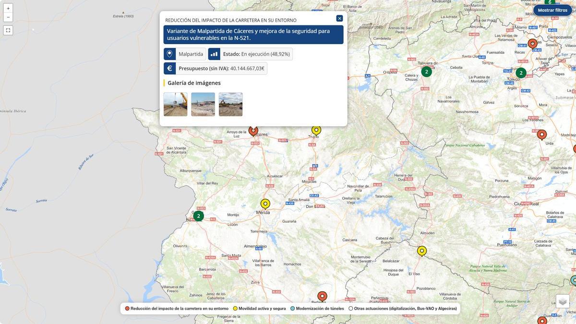Viewport: 576px width, 324px height.
Task: Toggle 'Movilidad activa y segura' legend entry
Action: click(259, 309)
